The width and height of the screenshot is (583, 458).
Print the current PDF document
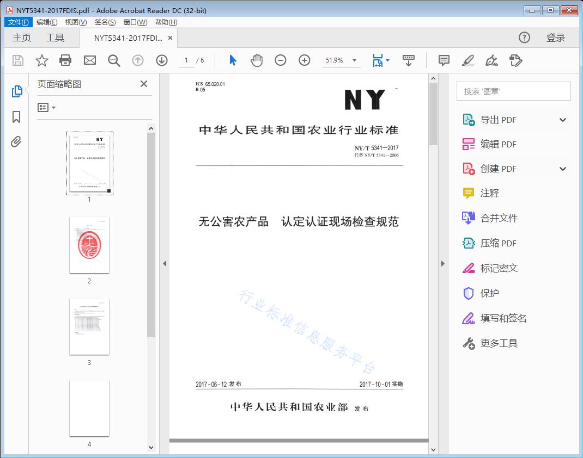65,60
